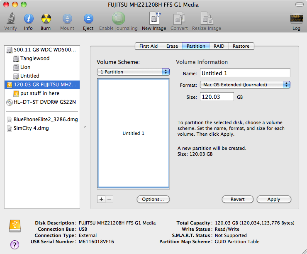The height and width of the screenshot is (254, 307).
Task: Switch to the Partition tab
Action: point(196,46)
